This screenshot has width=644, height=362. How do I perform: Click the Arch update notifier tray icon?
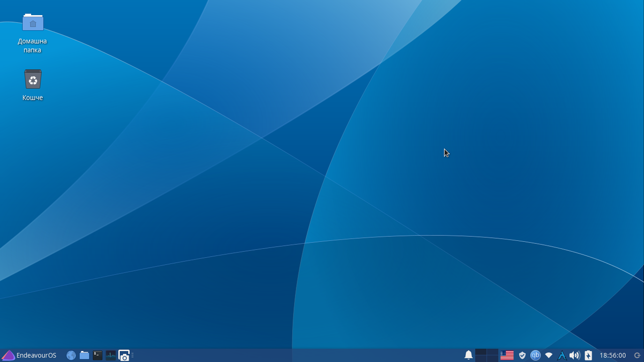pyautogui.click(x=562, y=355)
